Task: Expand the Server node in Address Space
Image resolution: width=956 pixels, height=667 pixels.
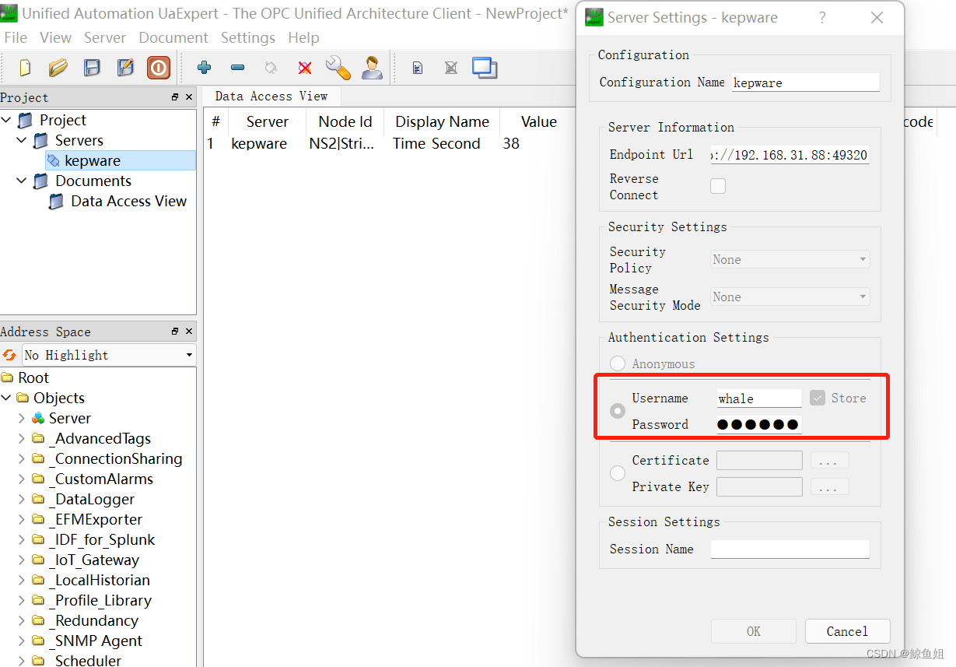Action: (22, 418)
